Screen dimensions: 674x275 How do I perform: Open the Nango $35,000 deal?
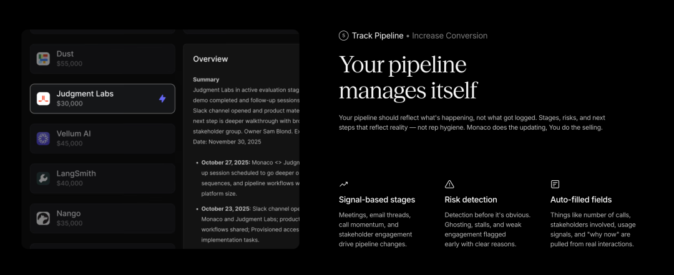pyautogui.click(x=103, y=218)
